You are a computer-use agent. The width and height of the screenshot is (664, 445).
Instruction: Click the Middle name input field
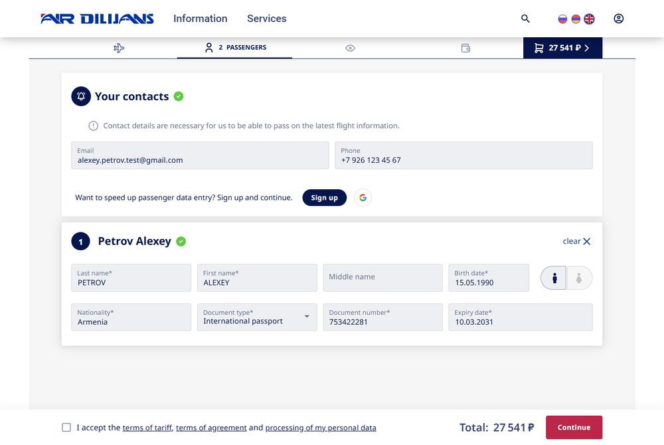pos(383,278)
